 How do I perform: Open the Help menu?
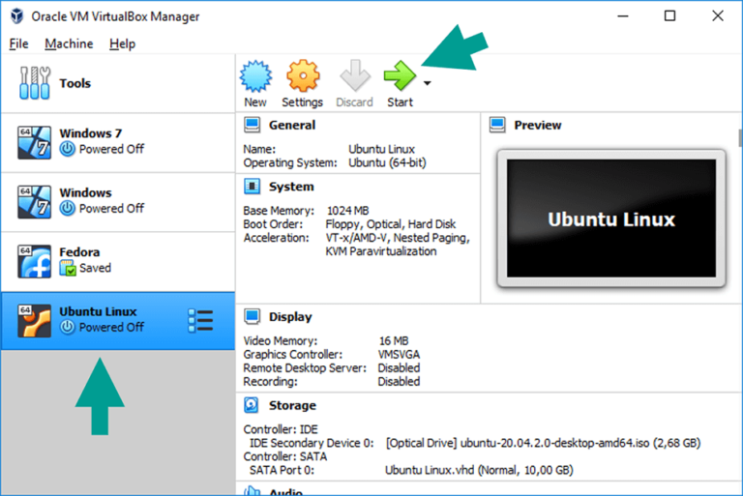click(122, 44)
